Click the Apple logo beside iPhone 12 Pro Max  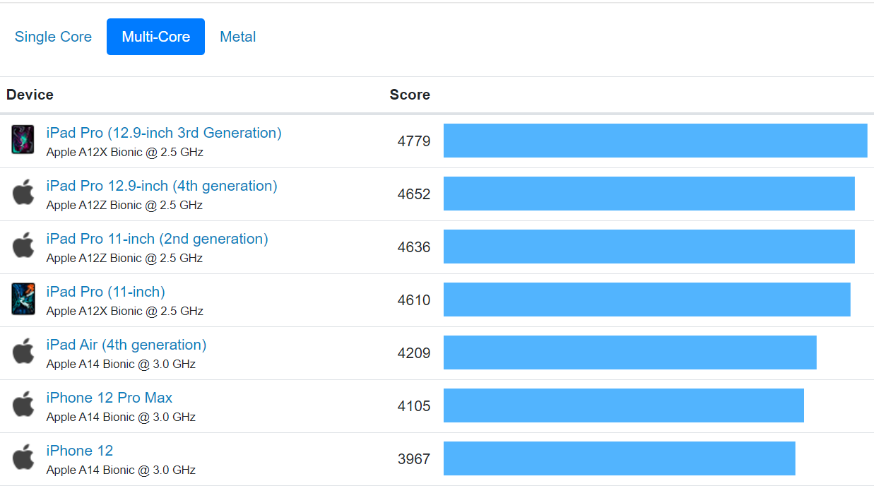click(x=23, y=405)
